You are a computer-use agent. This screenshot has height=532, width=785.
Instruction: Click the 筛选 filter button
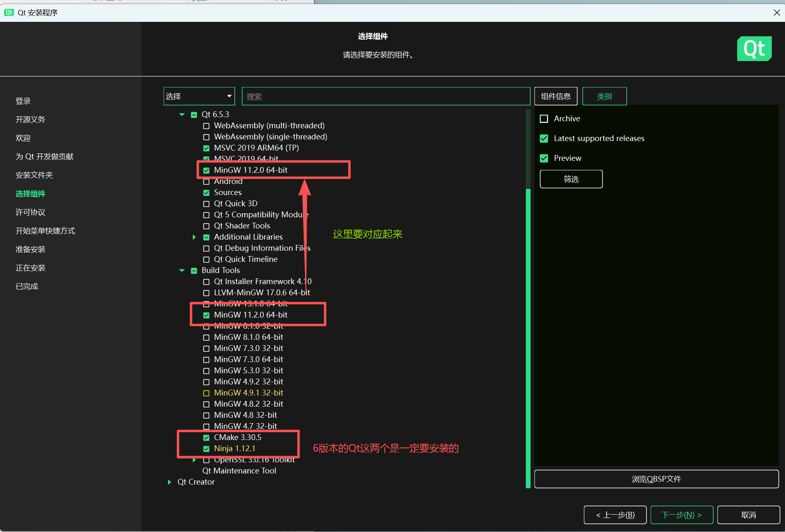click(x=571, y=179)
